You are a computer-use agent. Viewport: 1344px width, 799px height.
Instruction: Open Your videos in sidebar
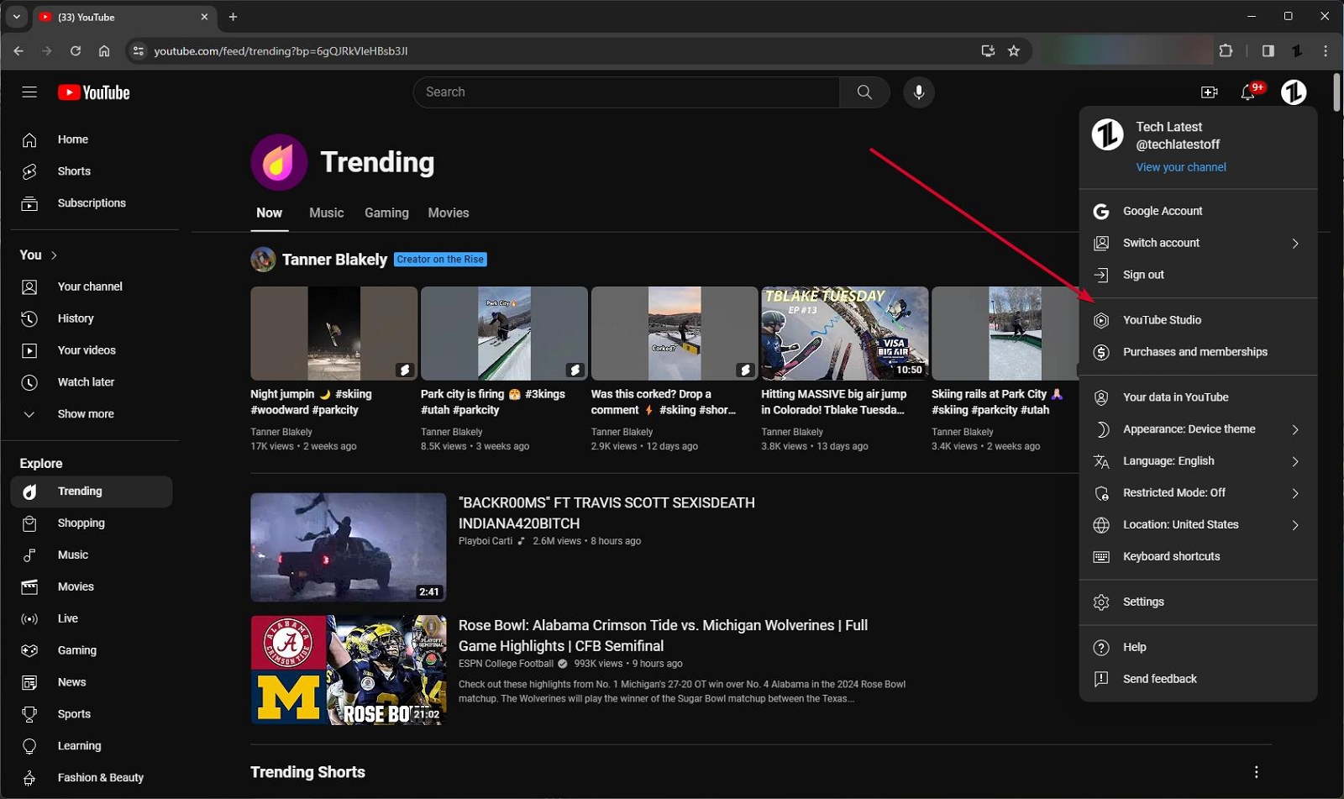click(91, 350)
